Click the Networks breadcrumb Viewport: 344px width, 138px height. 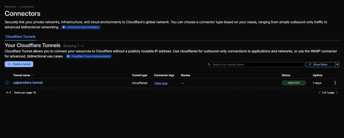point(10,7)
